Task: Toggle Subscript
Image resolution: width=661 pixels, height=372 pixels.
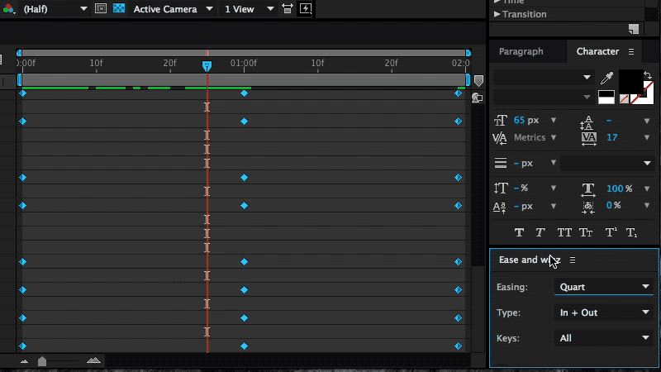Action: pyautogui.click(x=631, y=232)
